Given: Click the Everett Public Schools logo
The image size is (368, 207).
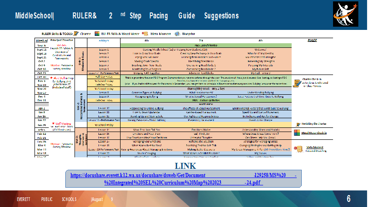Looking at the screenshot, I should point(345,14).
